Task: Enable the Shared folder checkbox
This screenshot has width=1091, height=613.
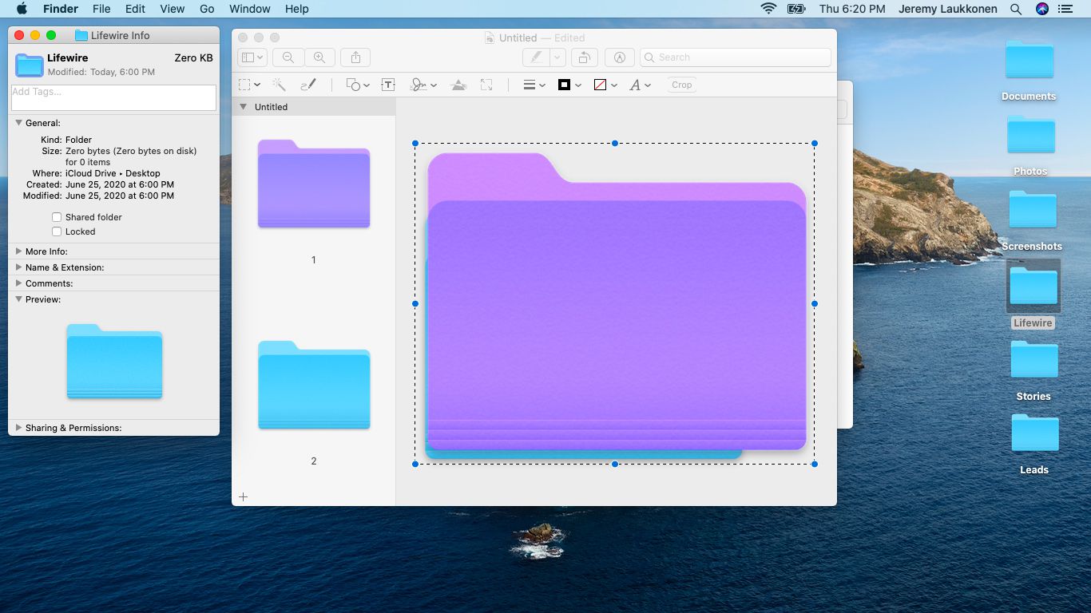Action: [57, 217]
